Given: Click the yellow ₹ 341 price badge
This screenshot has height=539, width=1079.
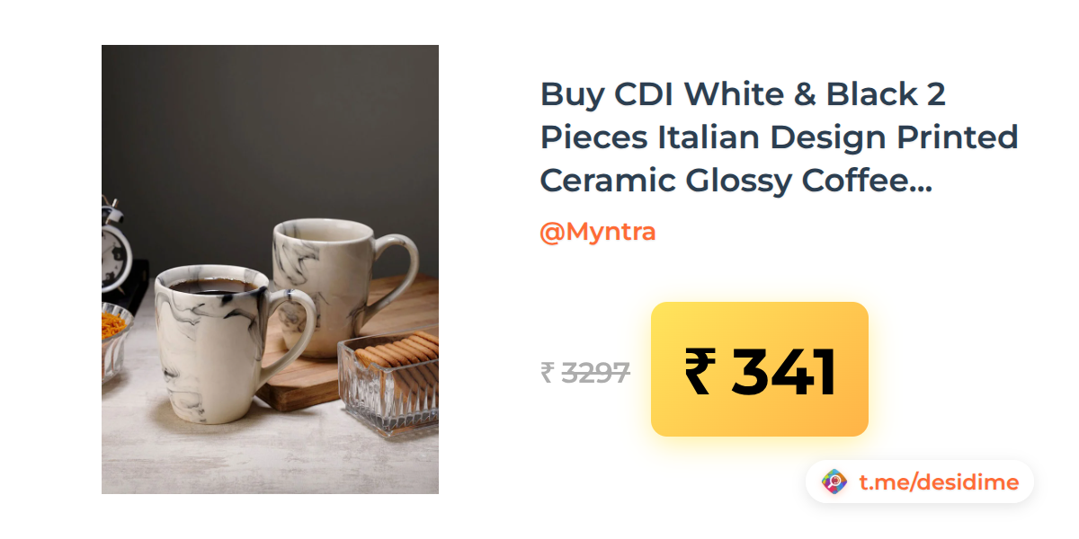Looking at the screenshot, I should (760, 369).
